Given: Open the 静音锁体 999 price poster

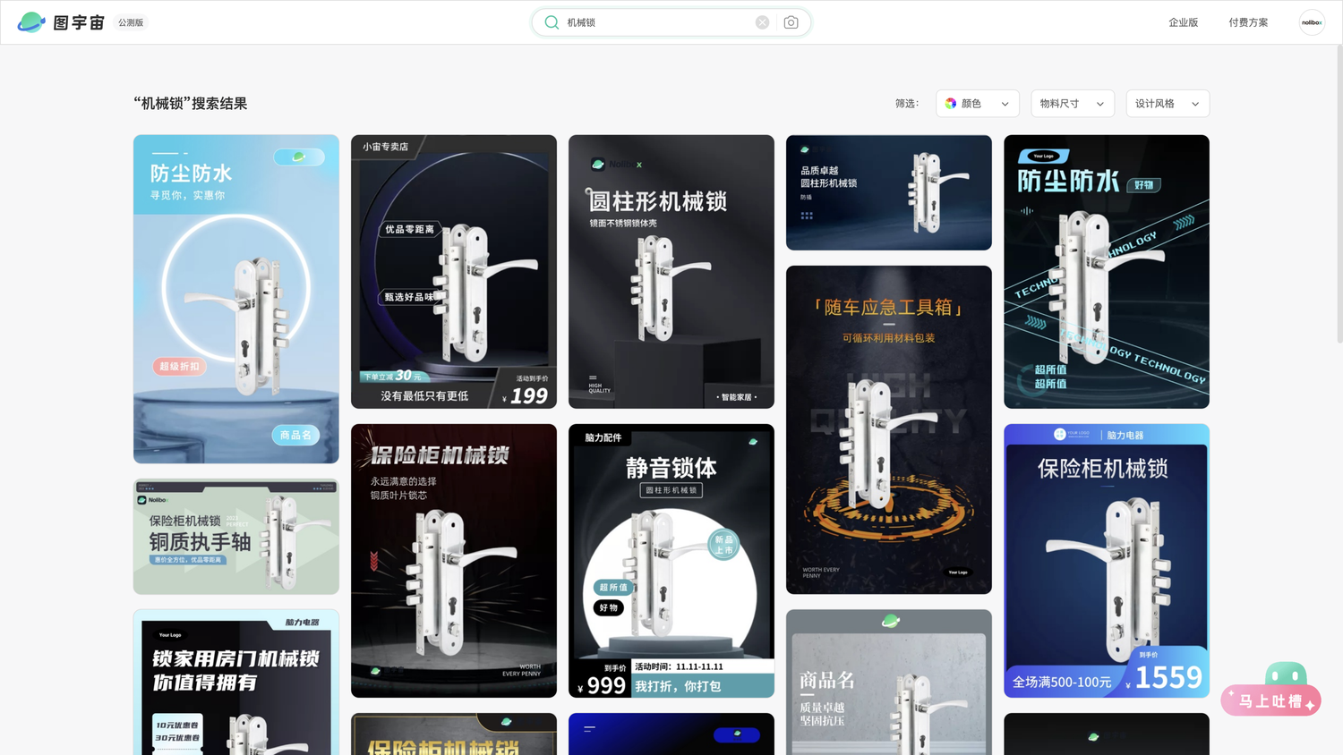Looking at the screenshot, I should [x=671, y=561].
